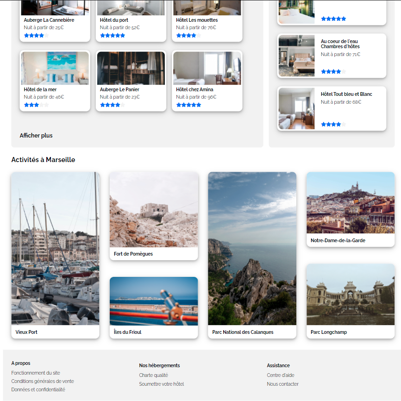Screen dimensions: 401x401
Task: Click the price Nuit à partir de 71€
Action: coord(341,54)
